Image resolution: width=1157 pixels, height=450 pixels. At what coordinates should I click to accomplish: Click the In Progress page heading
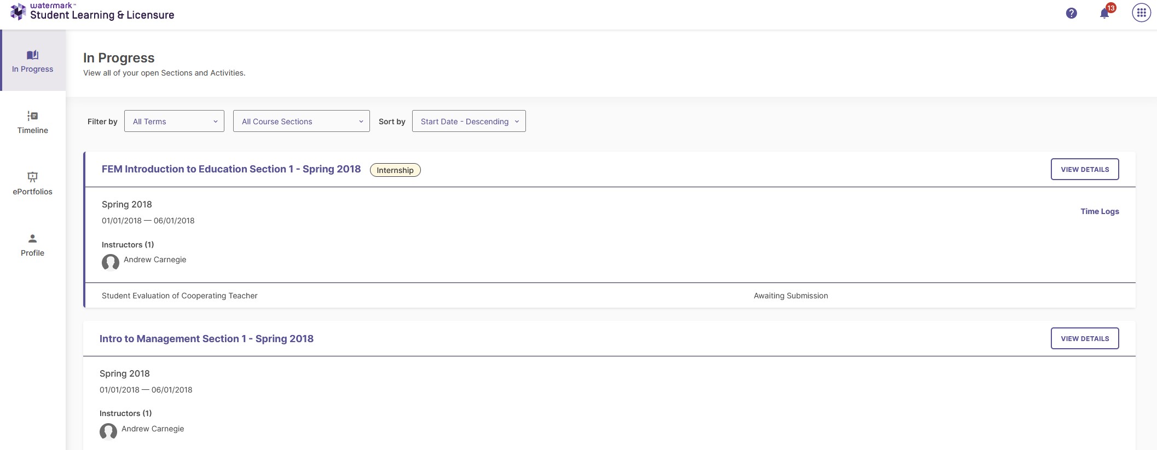click(x=119, y=57)
